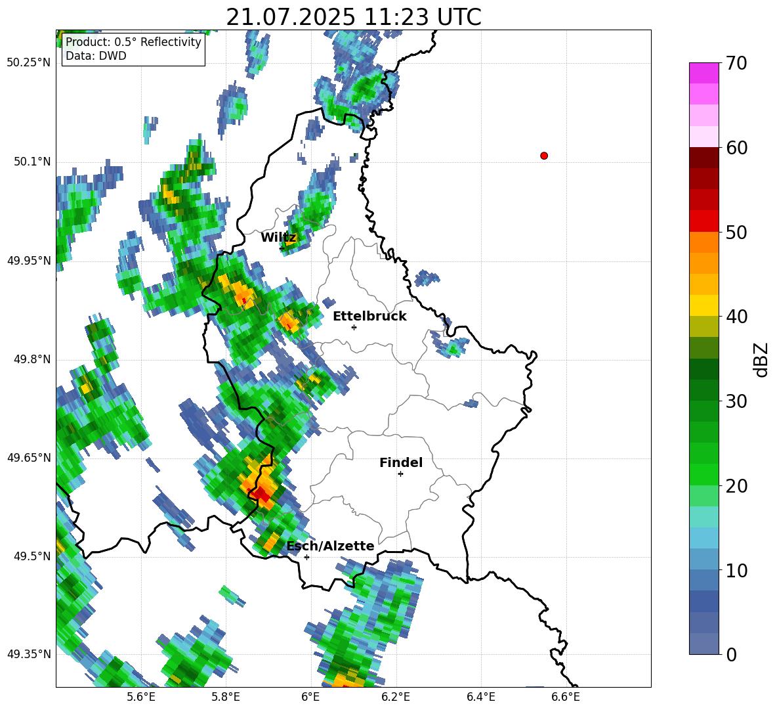Click the colorbar value 30
777x710 pixels.
tap(736, 401)
